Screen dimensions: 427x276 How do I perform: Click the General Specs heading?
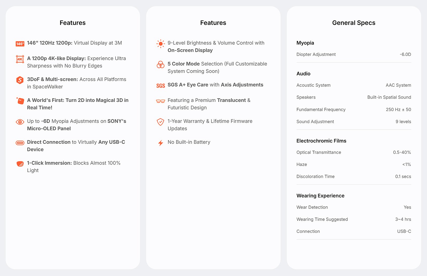coord(354,23)
